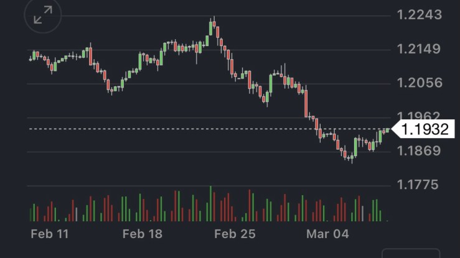Jump to Feb 18 date marker
Screen dimensions: 460x258
[x=142, y=234]
